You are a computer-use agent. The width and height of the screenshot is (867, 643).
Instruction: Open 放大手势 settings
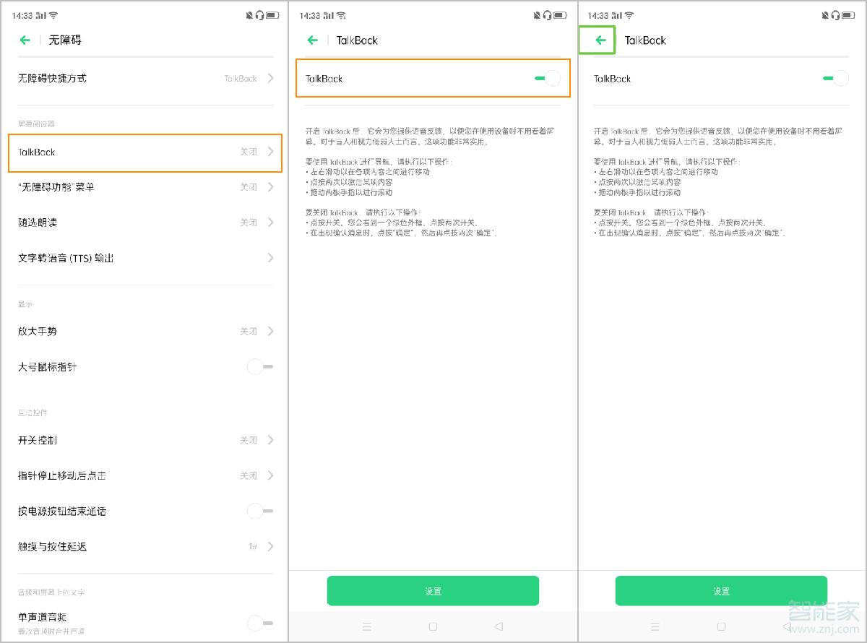(x=144, y=332)
